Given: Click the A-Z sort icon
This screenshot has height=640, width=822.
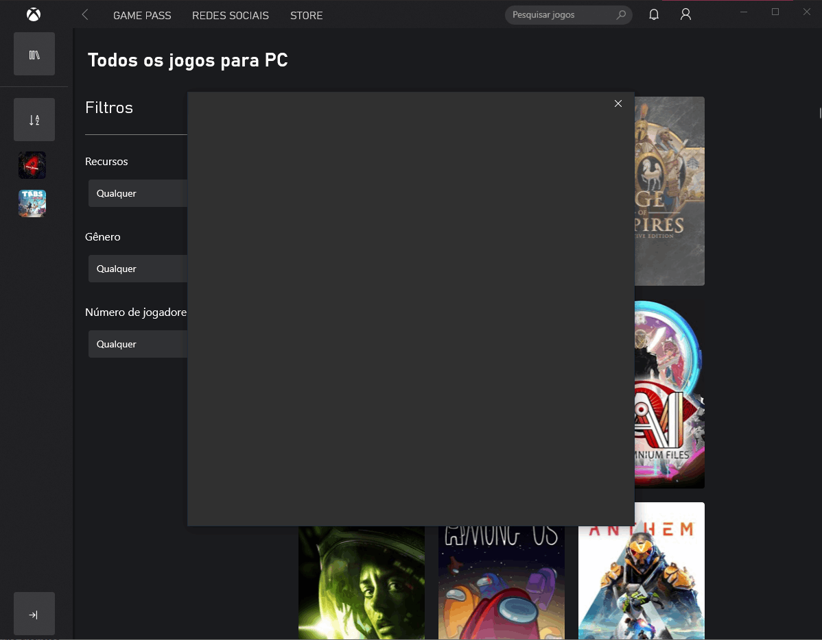Looking at the screenshot, I should coord(34,120).
